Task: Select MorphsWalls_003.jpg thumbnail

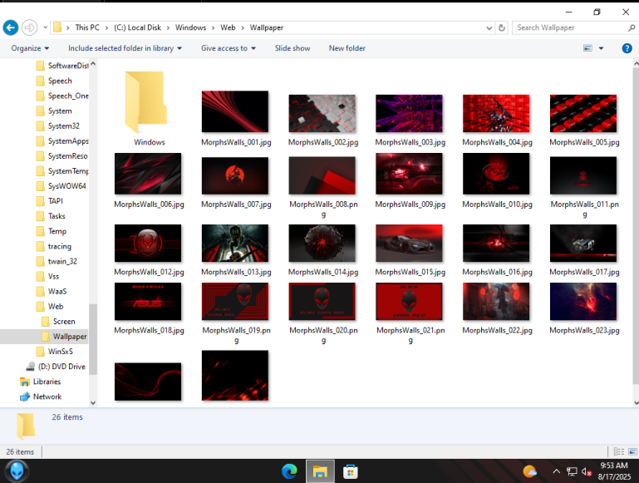Action: (x=409, y=113)
